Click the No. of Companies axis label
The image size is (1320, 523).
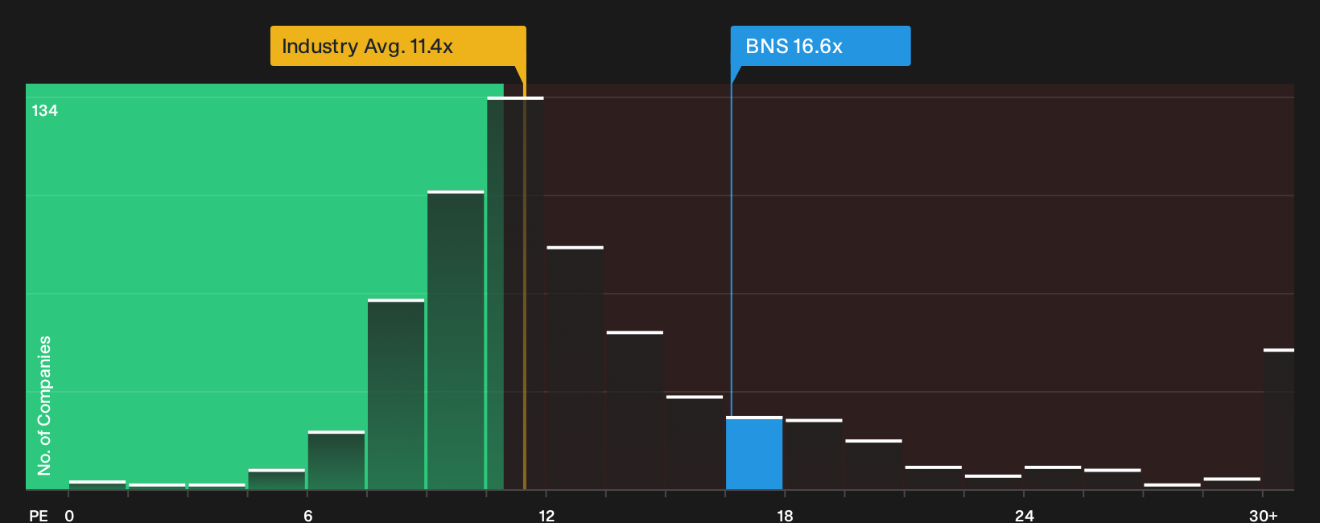pyautogui.click(x=44, y=405)
